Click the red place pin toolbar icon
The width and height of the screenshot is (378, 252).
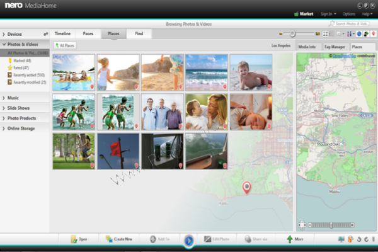[x=374, y=34]
